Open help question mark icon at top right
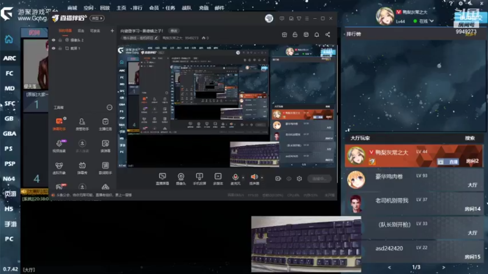The width and height of the screenshot is (488, 274). [451, 4]
